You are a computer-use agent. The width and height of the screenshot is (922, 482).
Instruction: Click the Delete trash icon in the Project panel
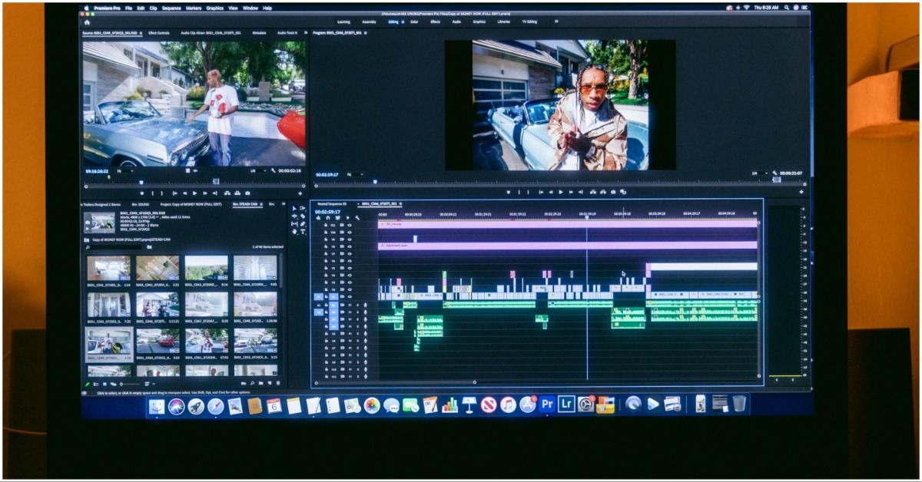[278, 383]
